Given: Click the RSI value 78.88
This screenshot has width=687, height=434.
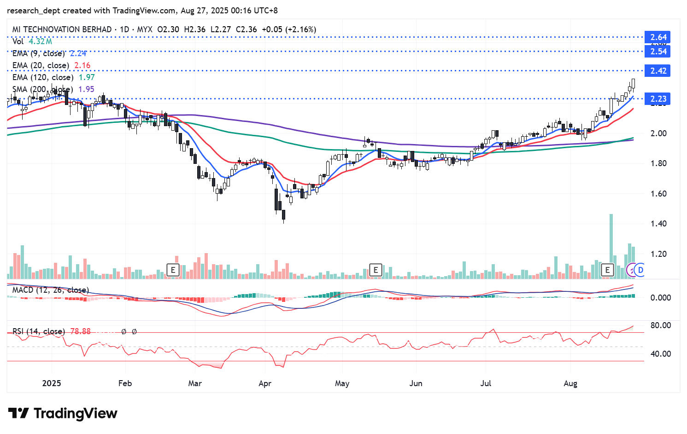Looking at the screenshot, I should (81, 331).
